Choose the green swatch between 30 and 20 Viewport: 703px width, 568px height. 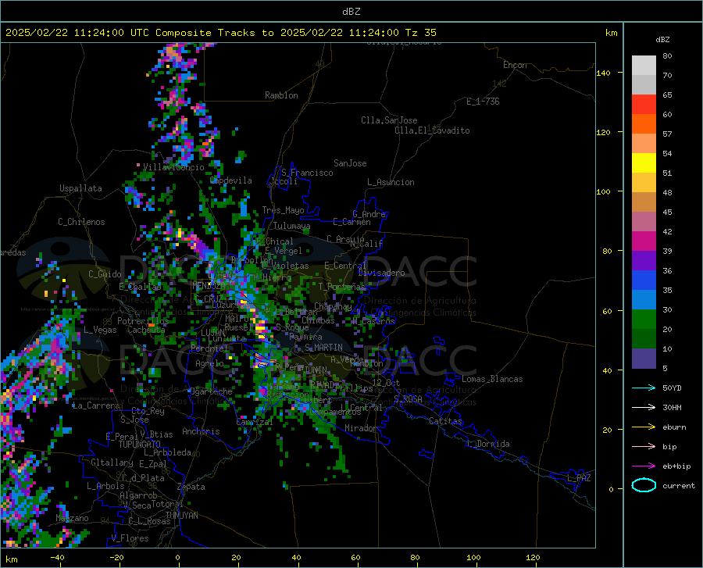644,320
